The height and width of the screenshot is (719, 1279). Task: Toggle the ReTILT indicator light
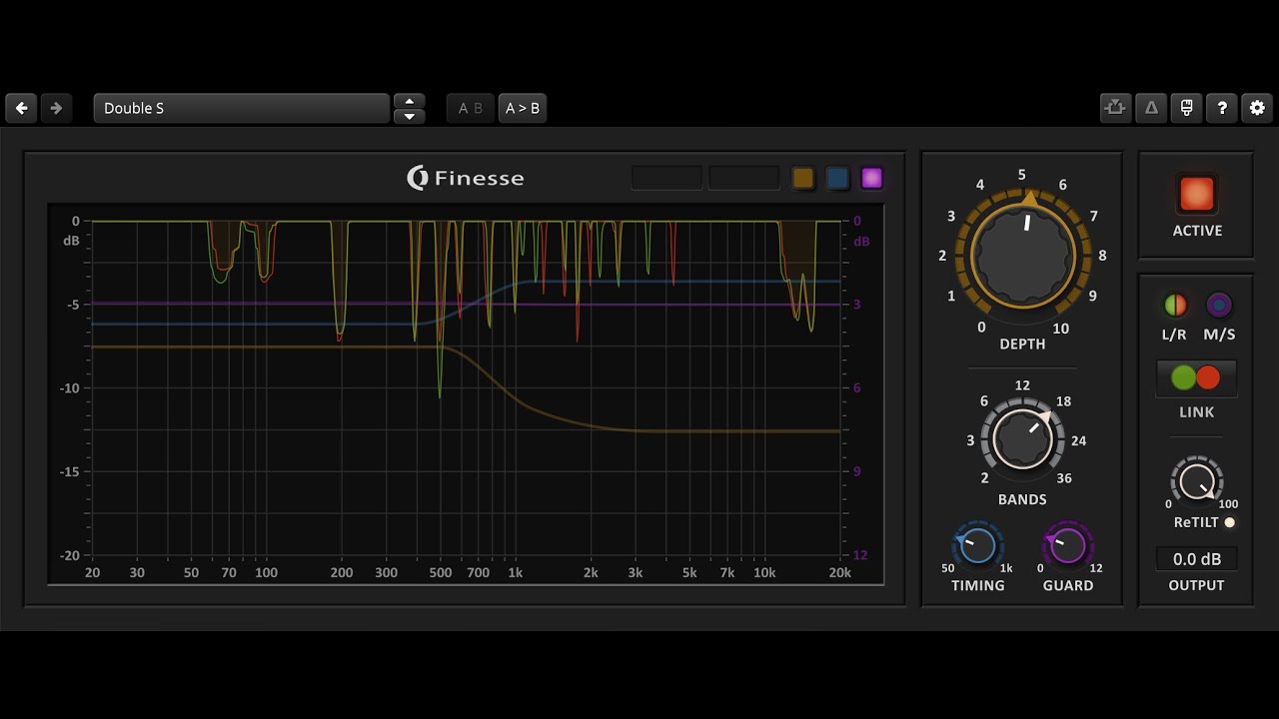(1230, 522)
